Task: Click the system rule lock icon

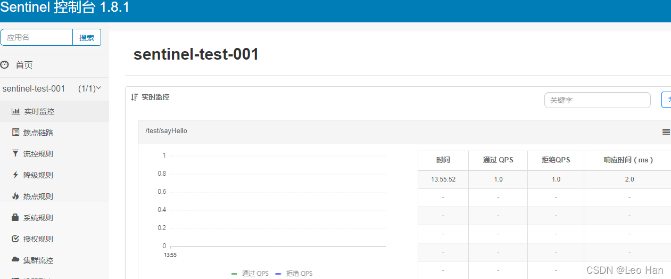Action: coord(15,217)
